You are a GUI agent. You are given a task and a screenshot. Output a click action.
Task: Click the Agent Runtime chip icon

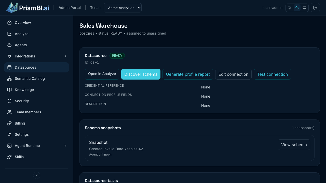click(x=9, y=146)
